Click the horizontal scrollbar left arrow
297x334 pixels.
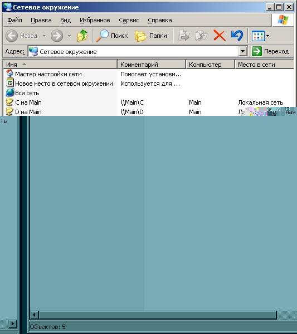pos(34,315)
